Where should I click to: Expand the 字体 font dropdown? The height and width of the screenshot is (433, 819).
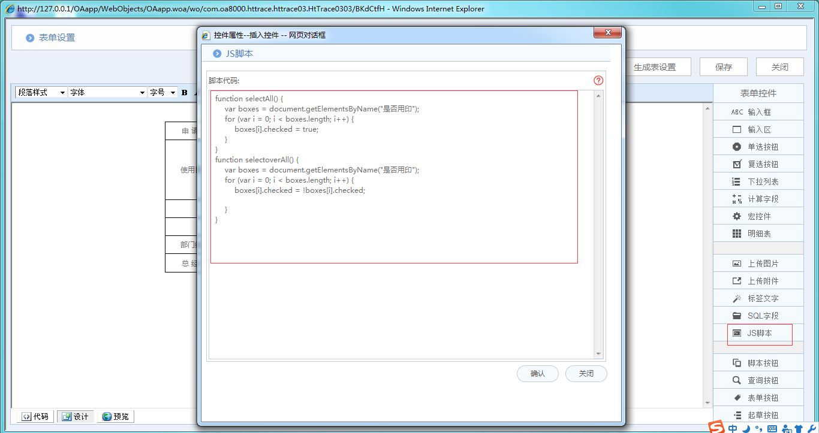(x=107, y=92)
